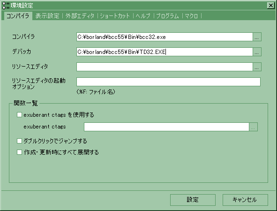Click browse button beside exuberant ctags field
Screen dimensions: 277x211
click(x=253, y=127)
